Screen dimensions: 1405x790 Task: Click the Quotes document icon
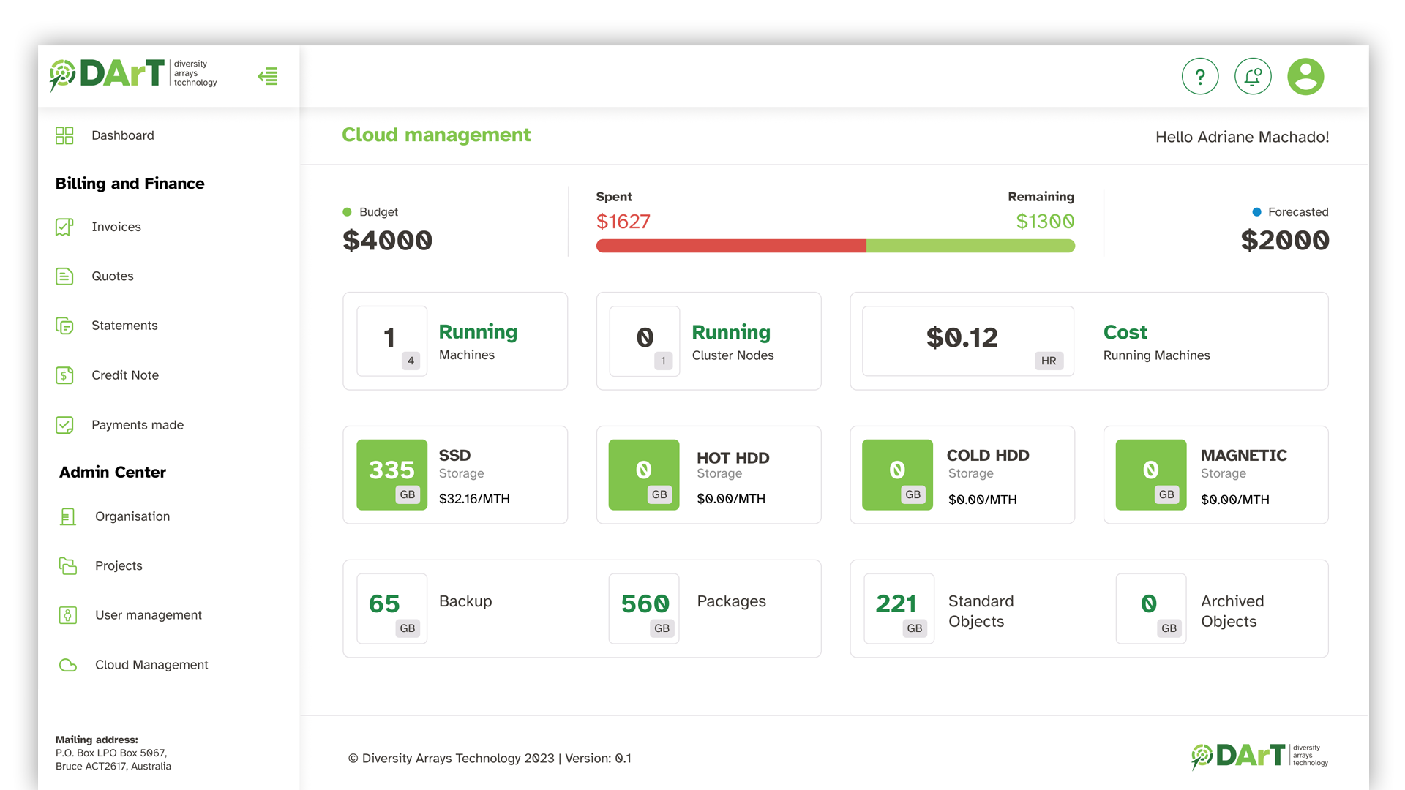tap(64, 276)
